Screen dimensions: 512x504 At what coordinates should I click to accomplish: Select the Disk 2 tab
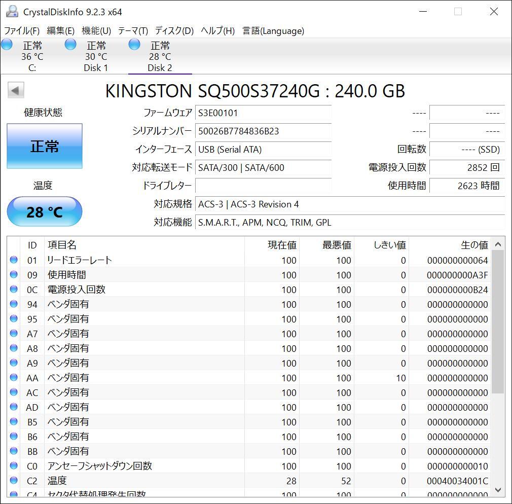160,56
